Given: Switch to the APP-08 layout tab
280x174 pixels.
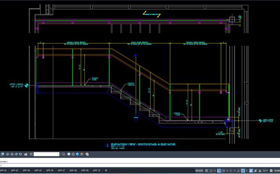Looking at the screenshot, I should (x=73, y=171).
